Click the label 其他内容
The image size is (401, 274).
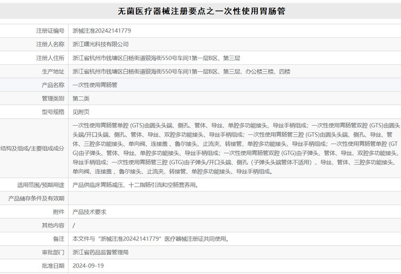(53, 225)
